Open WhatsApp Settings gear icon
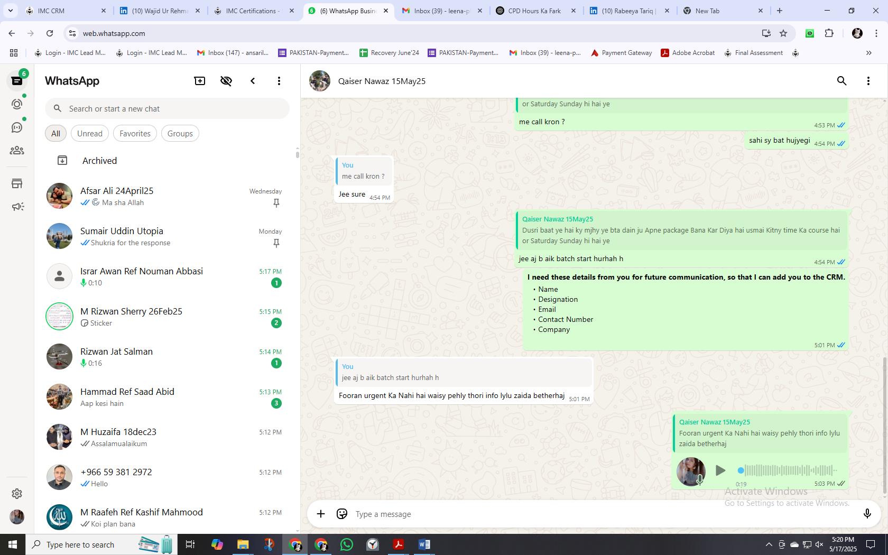Screen dimensions: 888x555 pyautogui.click(x=17, y=493)
